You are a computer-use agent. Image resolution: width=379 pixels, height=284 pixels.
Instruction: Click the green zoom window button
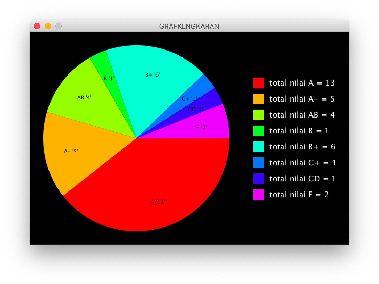pos(58,26)
